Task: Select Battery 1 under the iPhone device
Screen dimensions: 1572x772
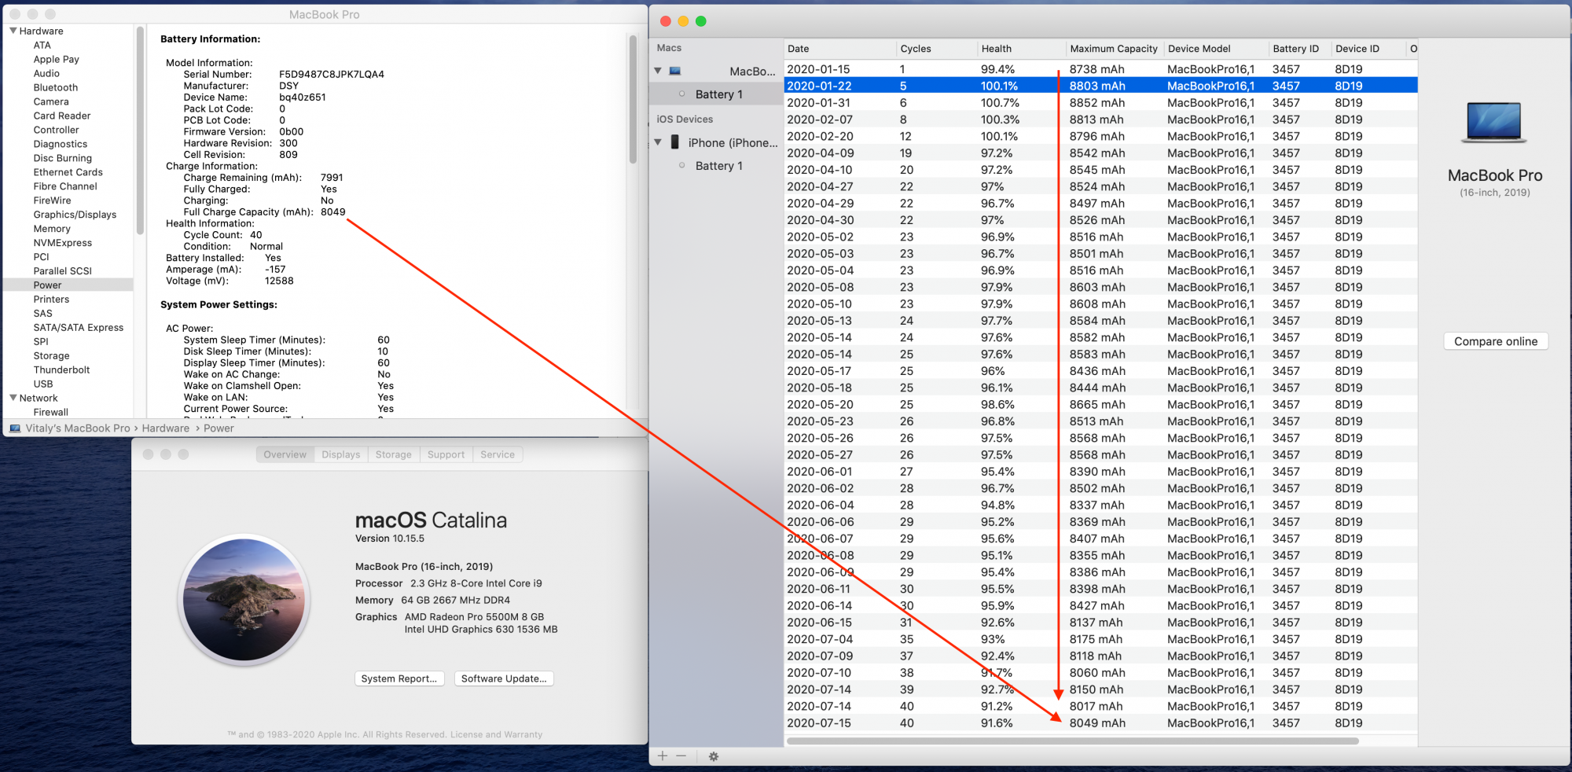Action: [718, 166]
